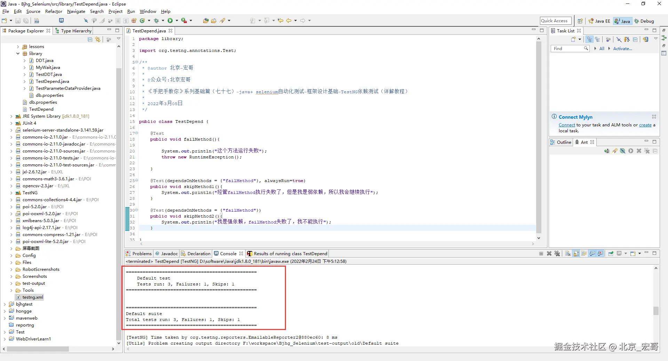668x361 pixels.
Task: Close the Connect Mylyn notification
Action: 654,117
